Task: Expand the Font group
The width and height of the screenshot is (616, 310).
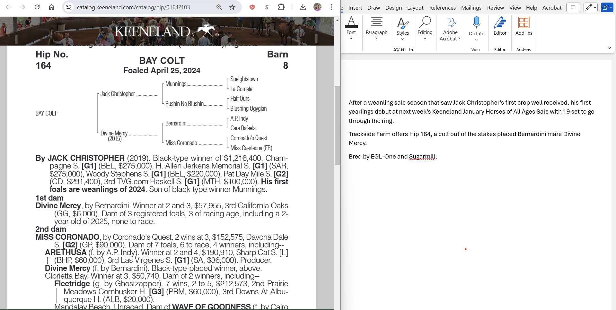Action: coord(351,28)
